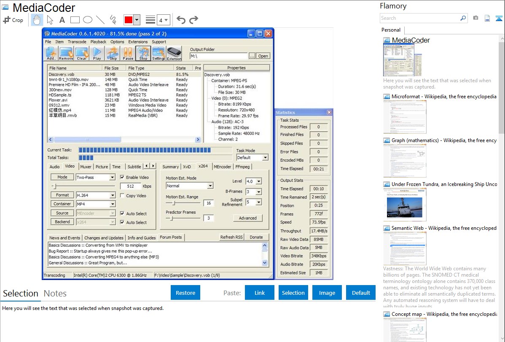505x342 pixels.
Task: Click the Skip toolbar icon
Action: [113, 54]
